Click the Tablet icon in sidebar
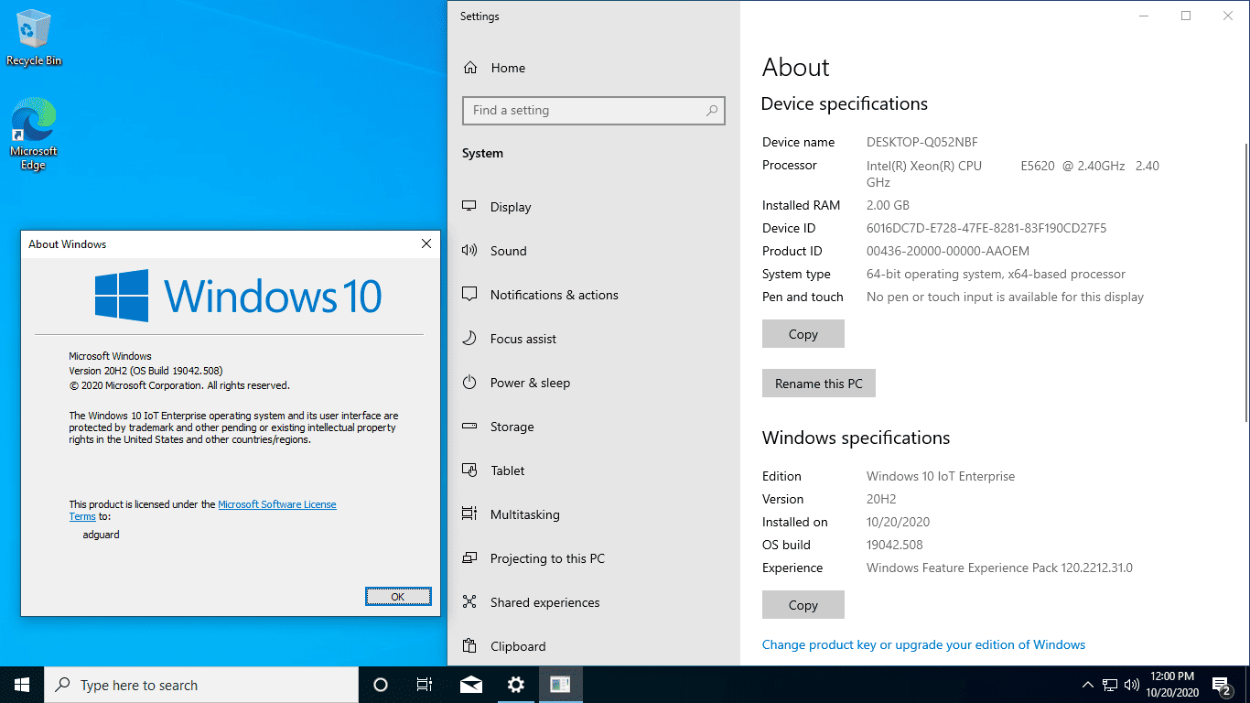 tap(469, 470)
